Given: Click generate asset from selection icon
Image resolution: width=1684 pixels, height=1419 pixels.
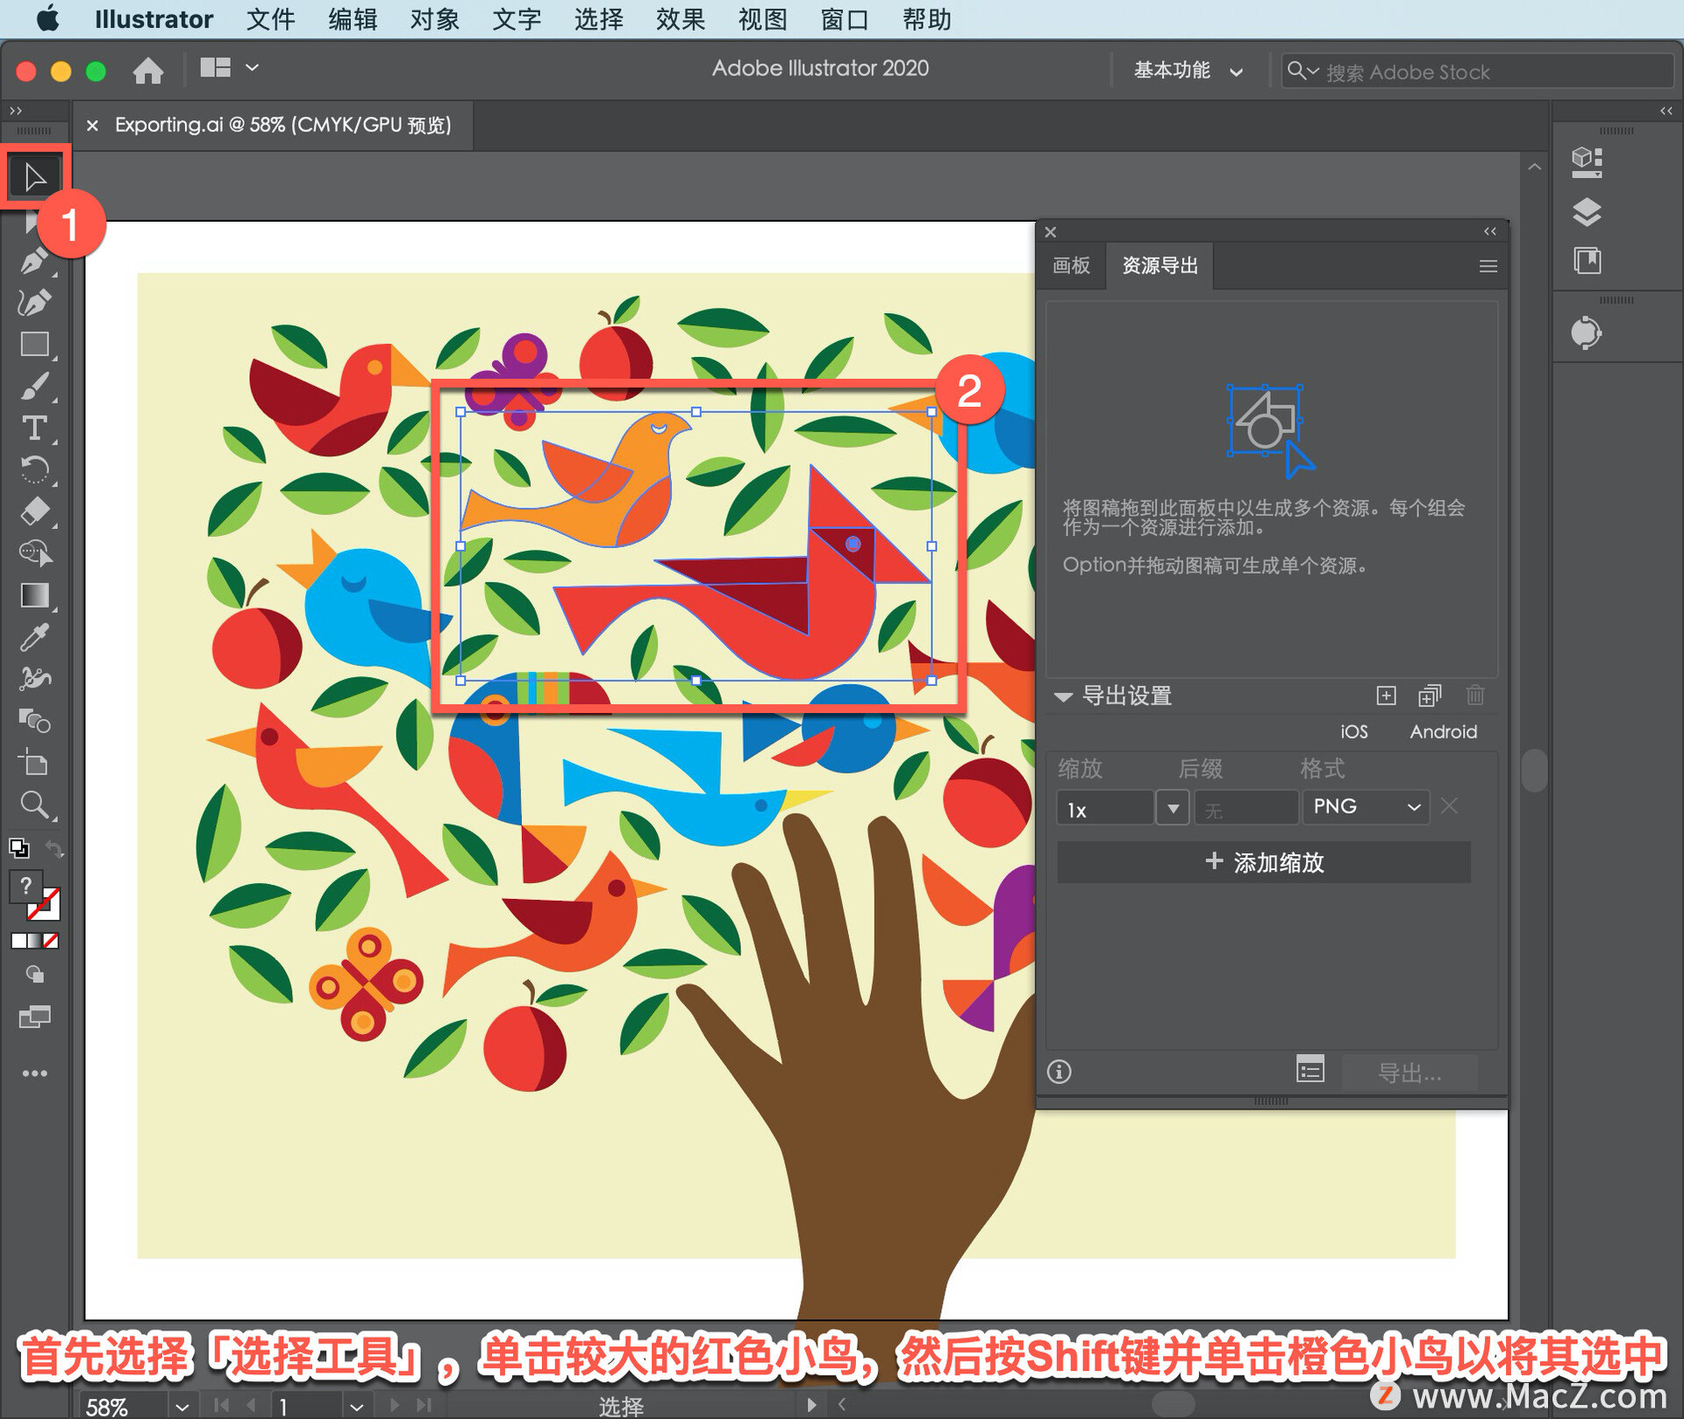Looking at the screenshot, I should pyautogui.click(x=1386, y=695).
